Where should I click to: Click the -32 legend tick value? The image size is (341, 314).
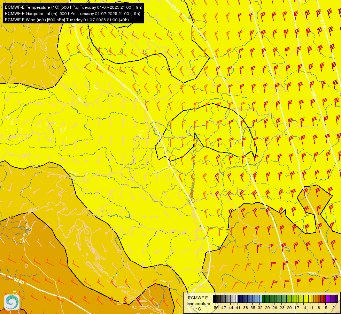[x=259, y=308]
